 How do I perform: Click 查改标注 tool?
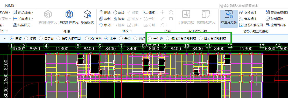click(x=248, y=19)
